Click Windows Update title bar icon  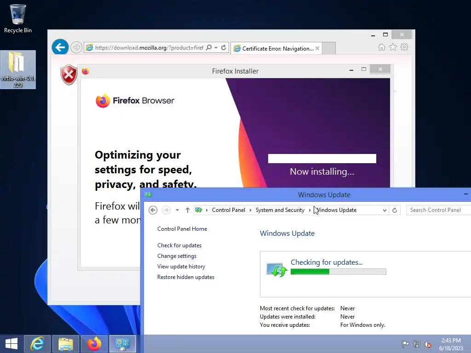coord(149,195)
